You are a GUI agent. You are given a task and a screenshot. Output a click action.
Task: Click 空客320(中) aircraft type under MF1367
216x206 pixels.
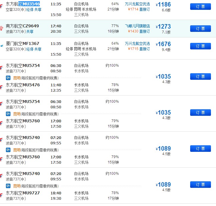point(16,49)
